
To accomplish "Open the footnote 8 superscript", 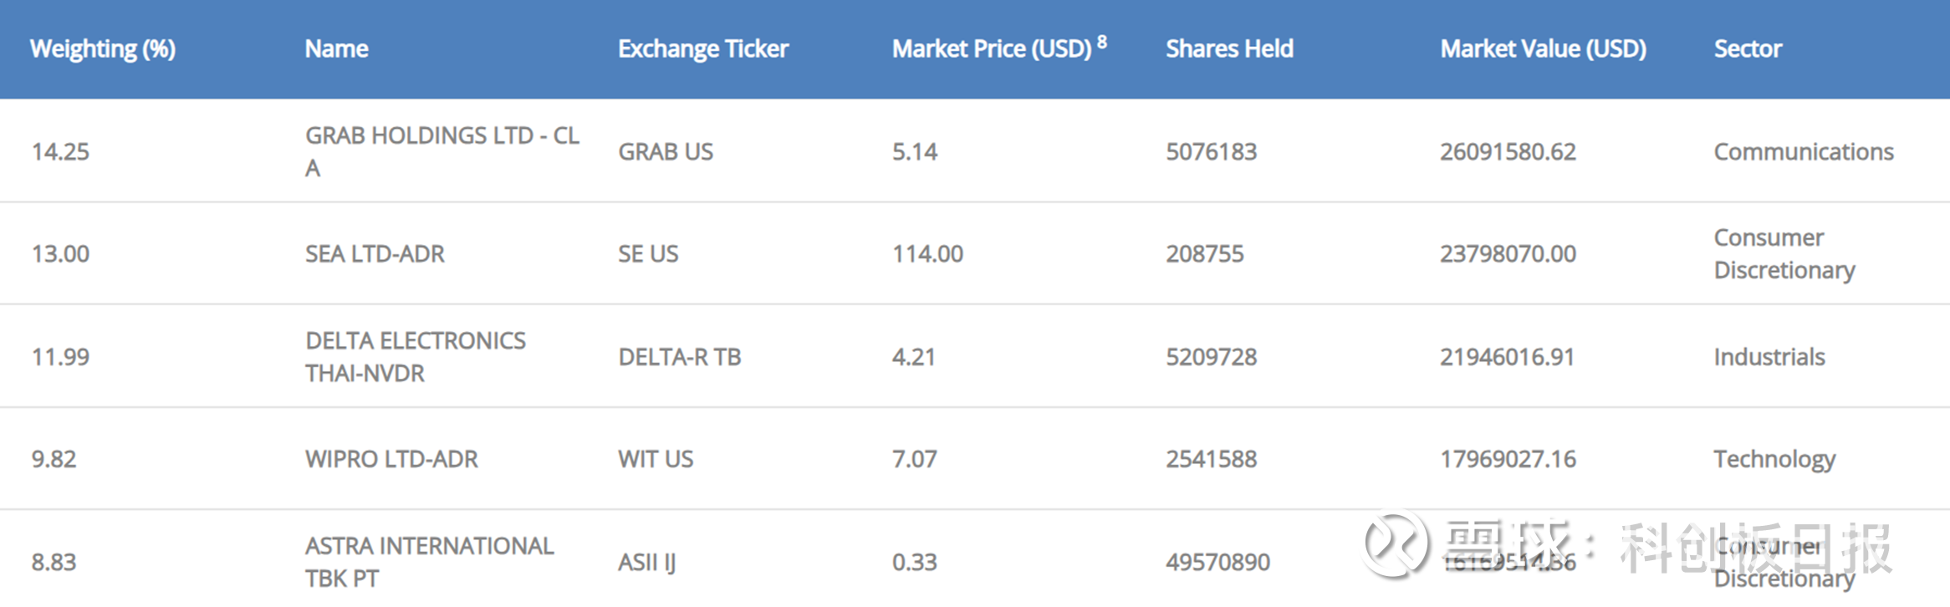I will [1102, 41].
